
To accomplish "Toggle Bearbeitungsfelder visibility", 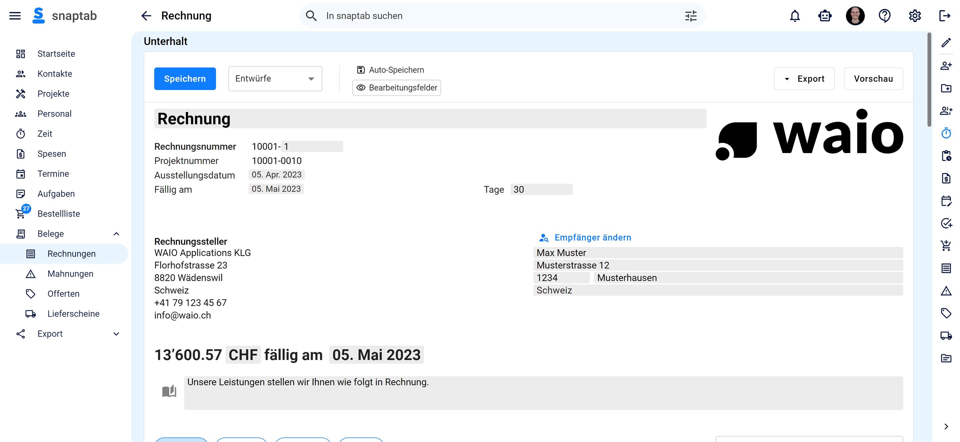I will (397, 88).
